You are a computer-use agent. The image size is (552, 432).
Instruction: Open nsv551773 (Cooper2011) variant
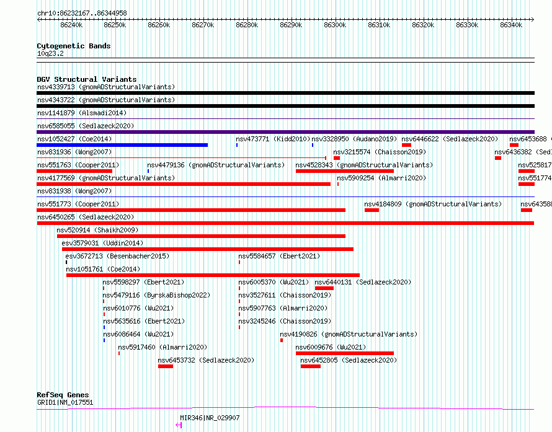pos(78,204)
